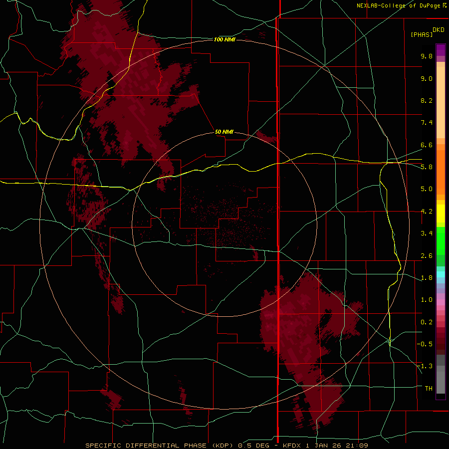
Task: Click the 9.8 scale value
Action: (427, 56)
